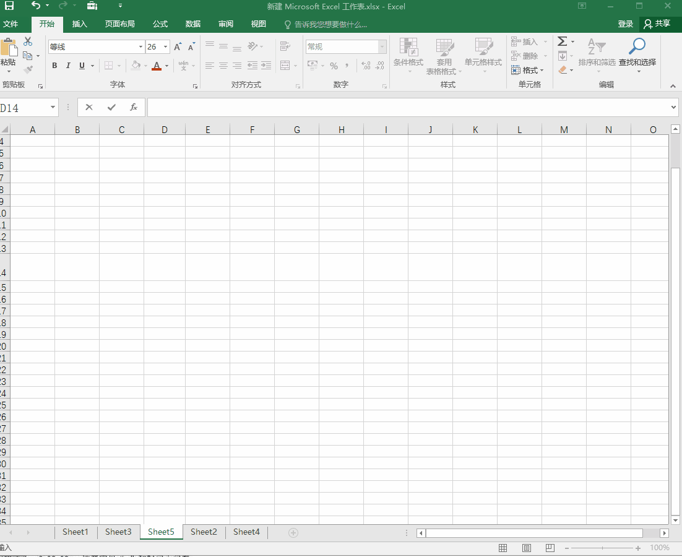
Task: Activate the Format Painter brush
Action: coord(28,69)
